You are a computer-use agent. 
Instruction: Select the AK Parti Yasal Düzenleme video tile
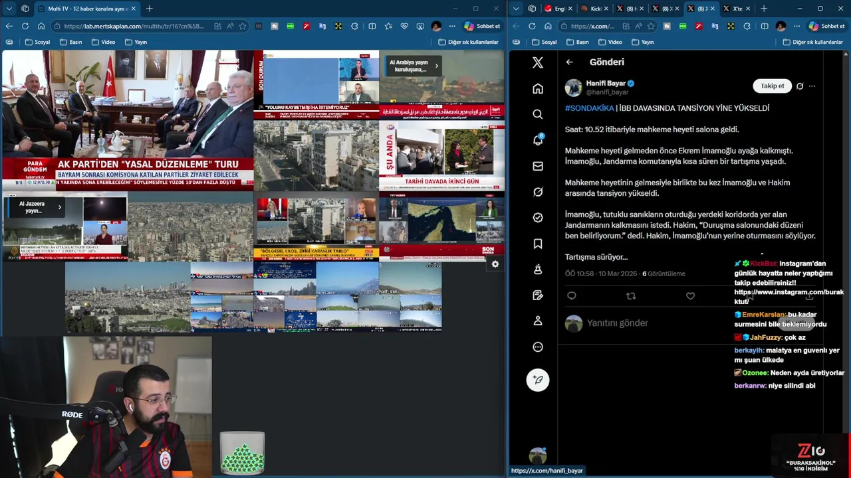tap(128, 120)
